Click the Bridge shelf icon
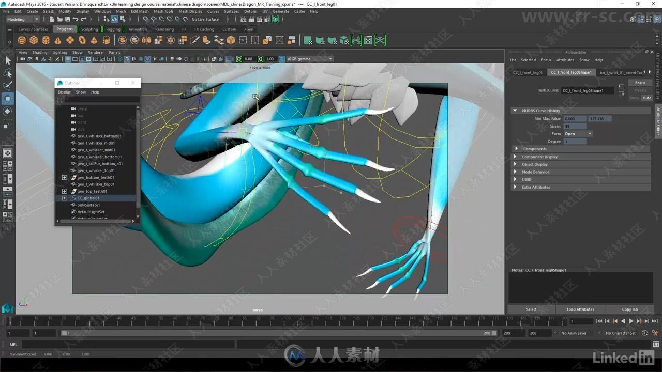The width and height of the screenshot is (662, 372). 219,40
